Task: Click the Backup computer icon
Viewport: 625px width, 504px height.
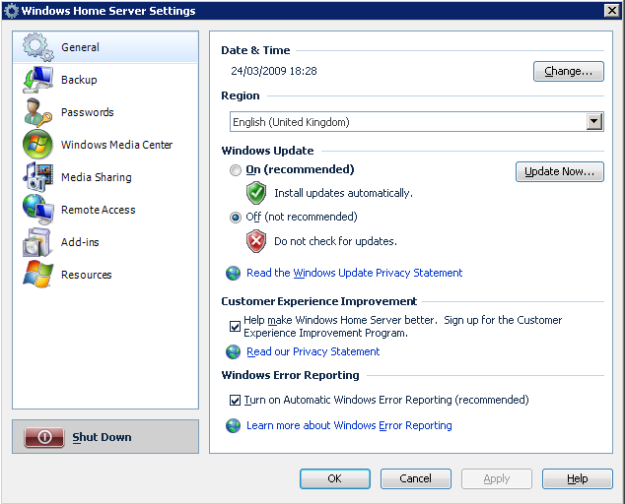Action: pos(37,80)
